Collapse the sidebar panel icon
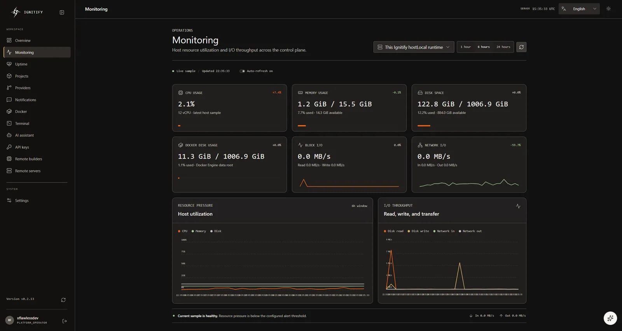This screenshot has width=622, height=331. (x=62, y=12)
